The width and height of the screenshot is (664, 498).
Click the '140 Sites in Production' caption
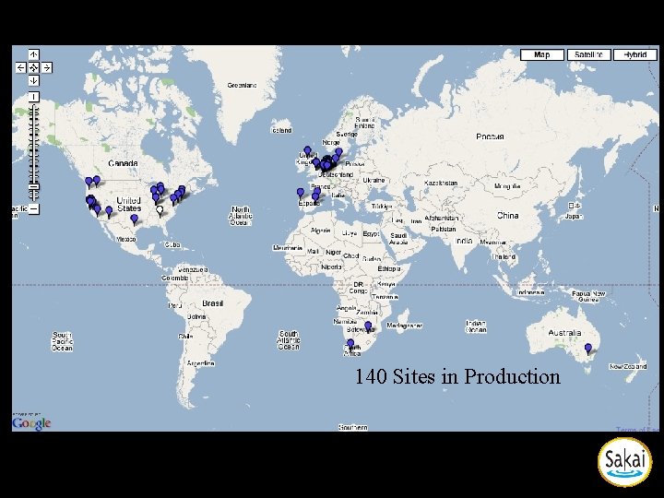click(x=457, y=376)
